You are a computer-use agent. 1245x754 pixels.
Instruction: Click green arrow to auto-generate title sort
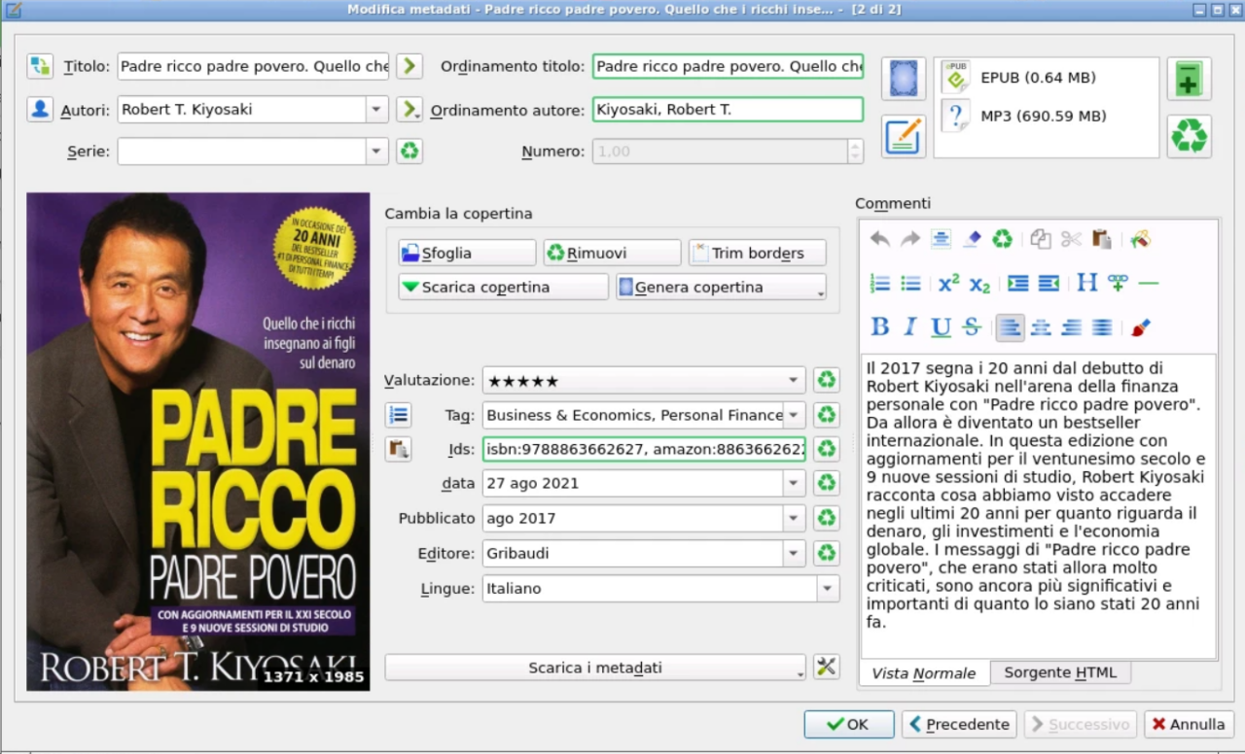click(x=409, y=66)
